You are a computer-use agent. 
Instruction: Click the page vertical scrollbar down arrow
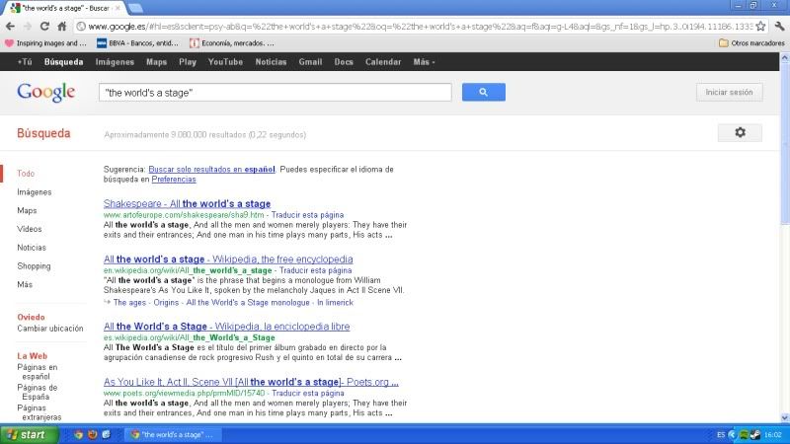(x=784, y=417)
